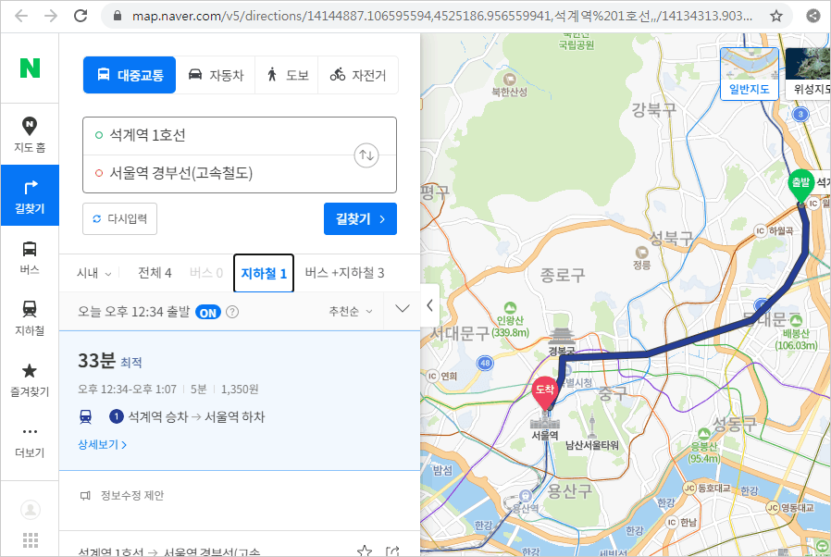Click the line 1 badge in the route
The width and height of the screenshot is (831, 557).
coord(116,416)
